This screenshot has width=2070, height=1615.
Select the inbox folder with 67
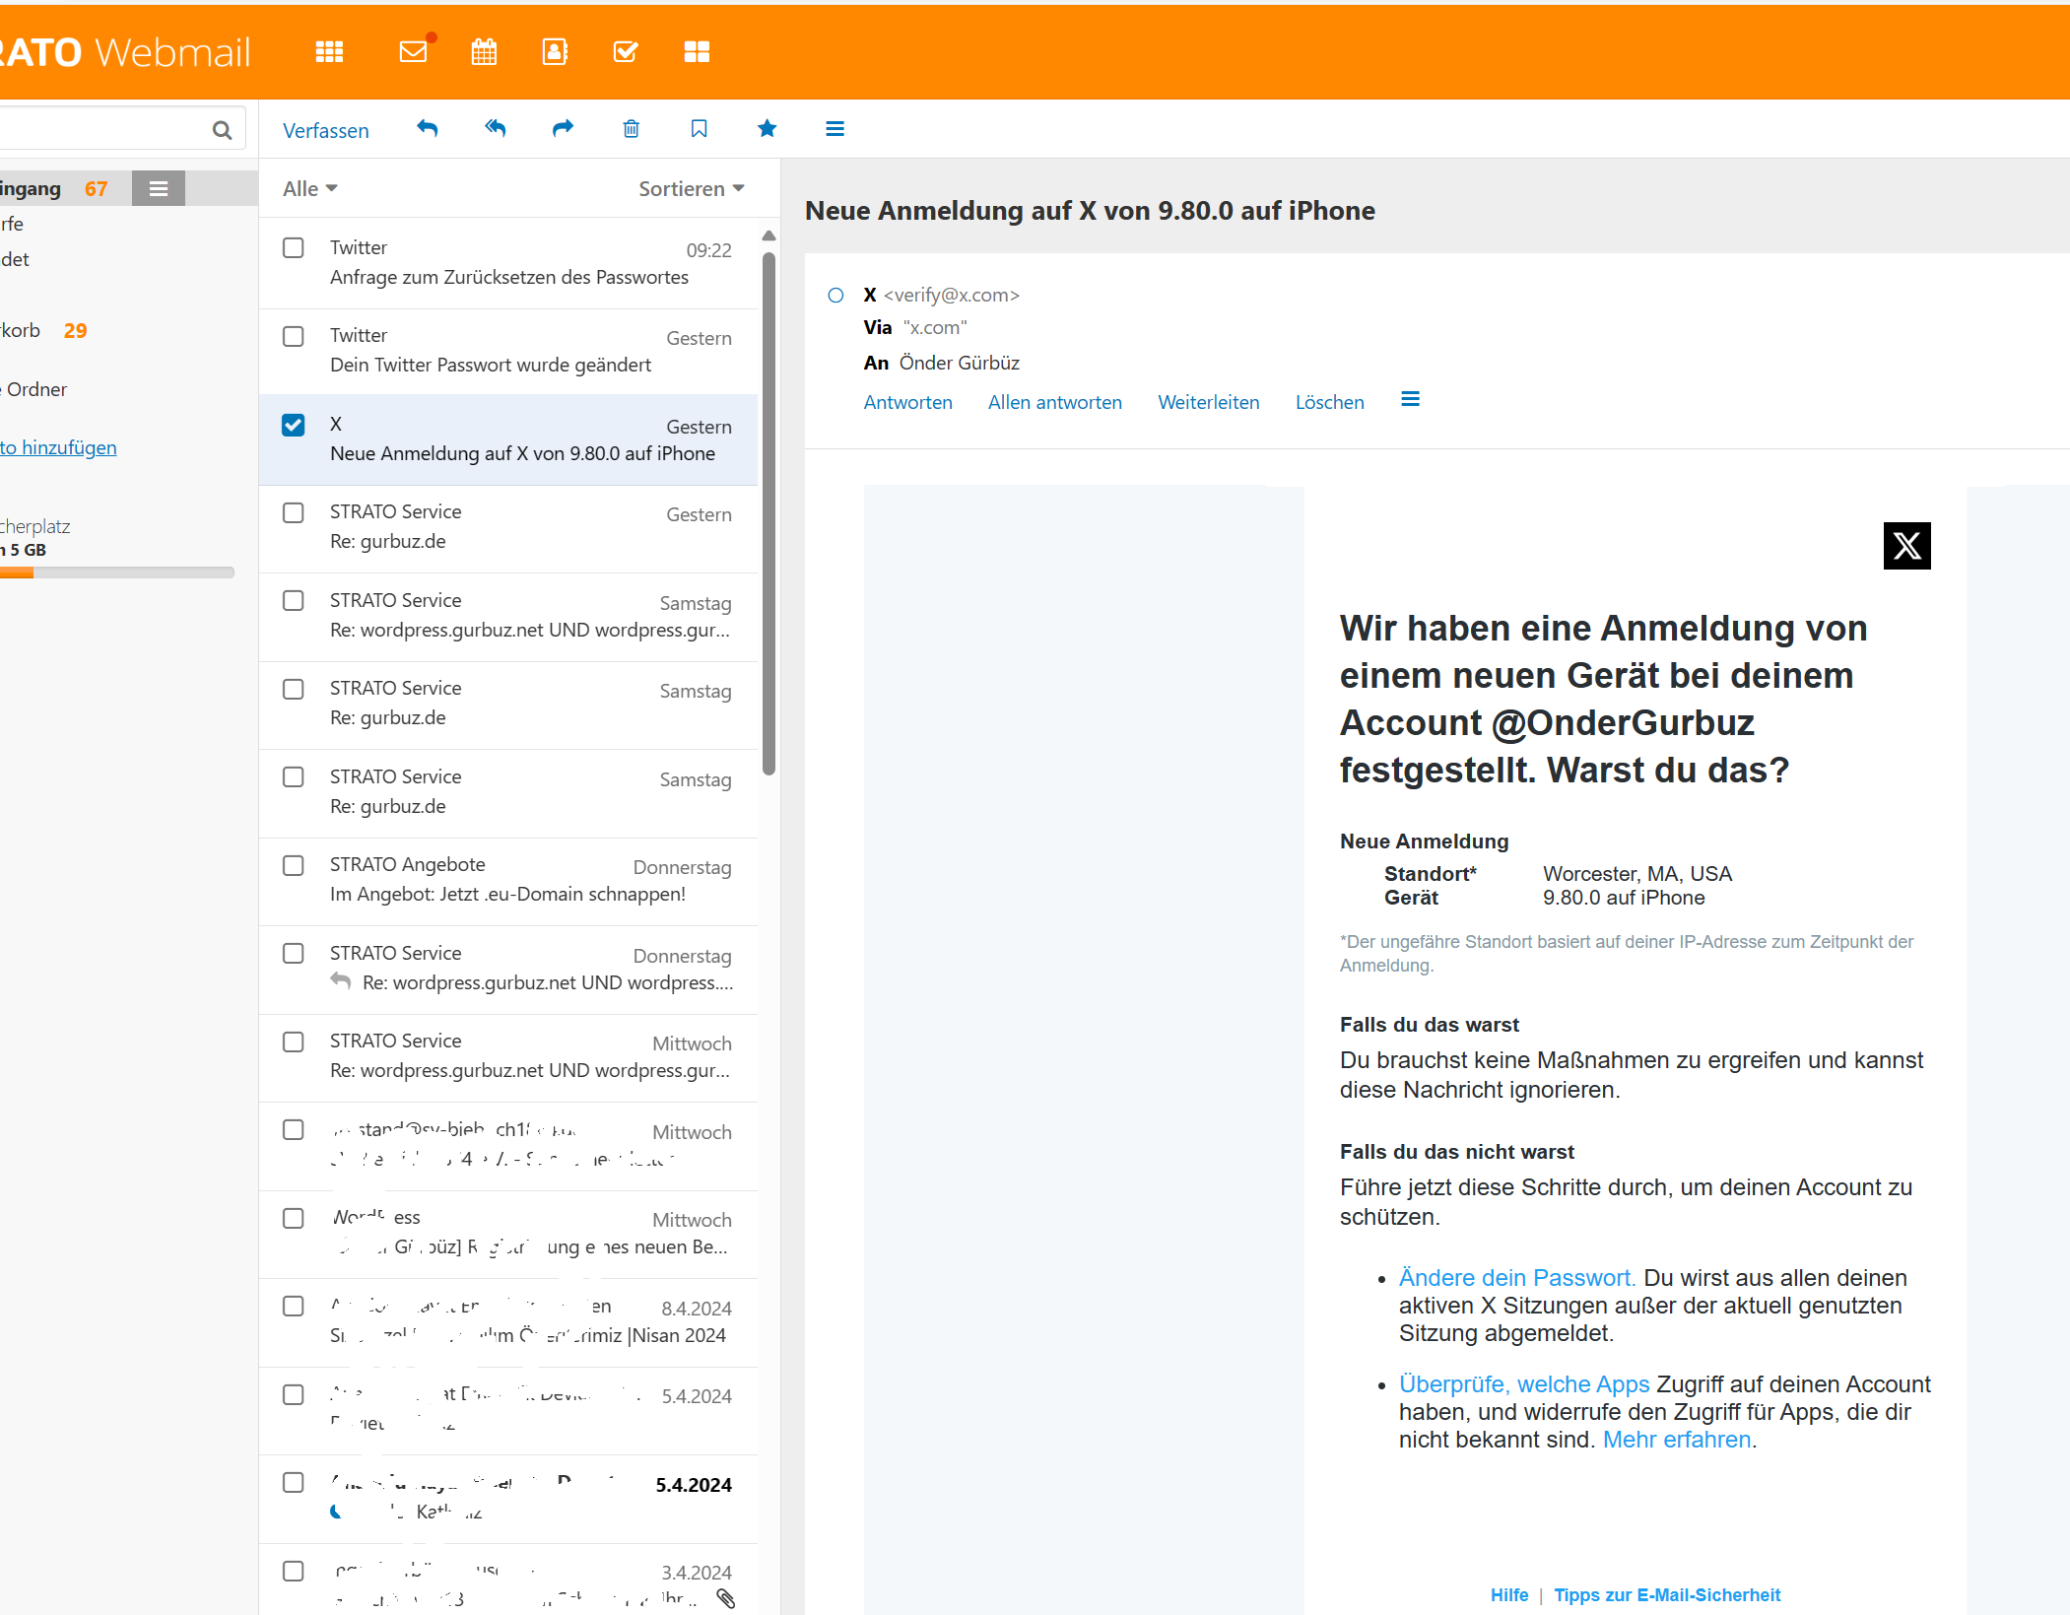[66, 188]
